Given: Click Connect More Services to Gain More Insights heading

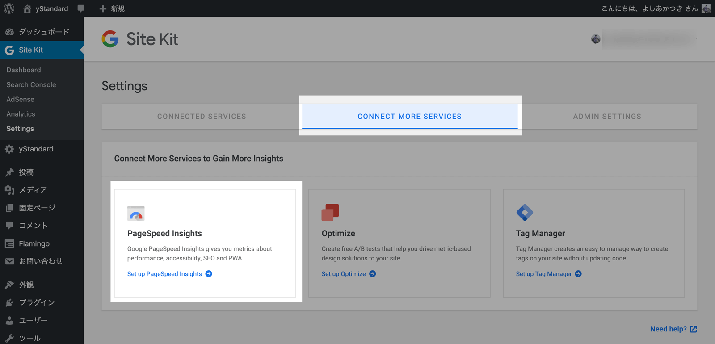Looking at the screenshot, I should 199,159.
